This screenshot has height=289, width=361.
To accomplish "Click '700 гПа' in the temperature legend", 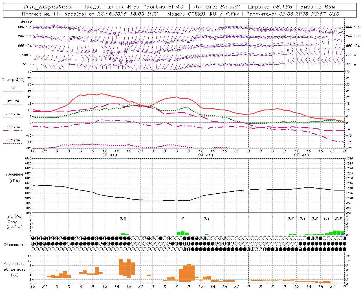I will pyautogui.click(x=13, y=127).
